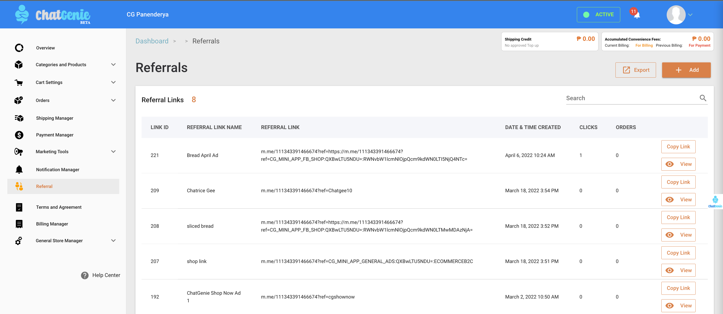Click the Marketing Tools megaphone icon
Viewport: 723px width, 314px height.
[x=19, y=152]
